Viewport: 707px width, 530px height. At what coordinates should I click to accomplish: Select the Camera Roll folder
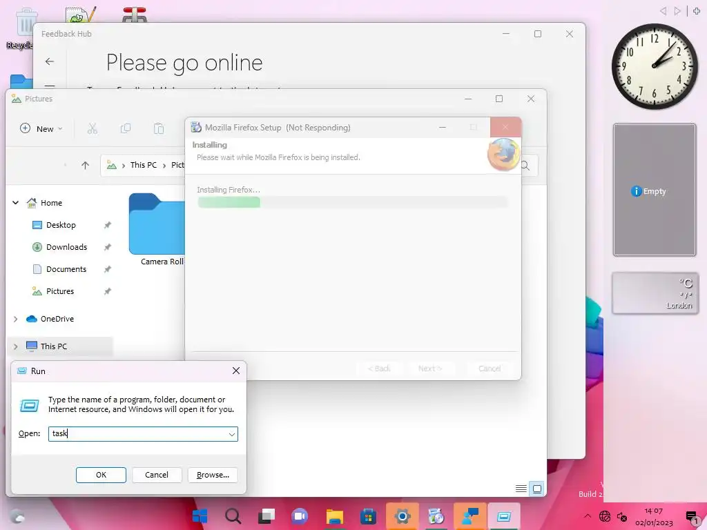(x=157, y=230)
